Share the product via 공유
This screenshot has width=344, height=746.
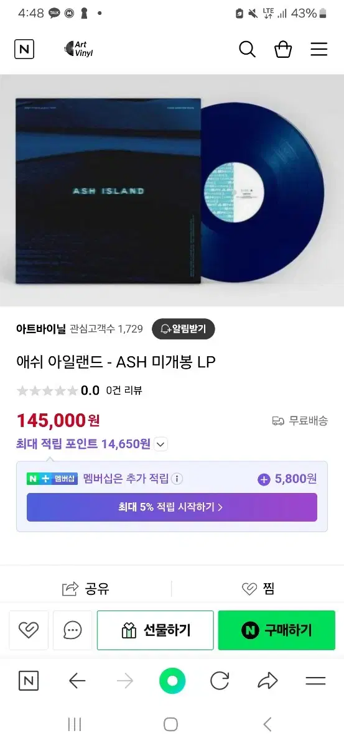point(86,589)
